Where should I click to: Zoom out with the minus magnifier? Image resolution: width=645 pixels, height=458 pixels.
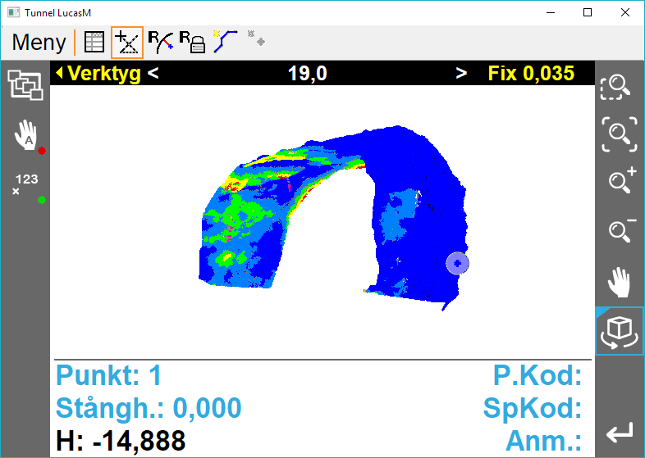[x=619, y=231]
